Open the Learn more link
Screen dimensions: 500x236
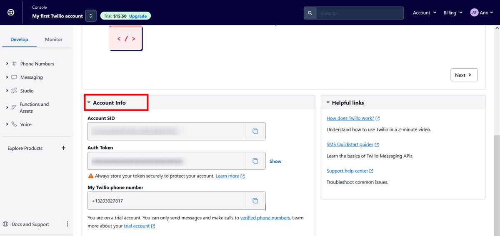pos(227,176)
